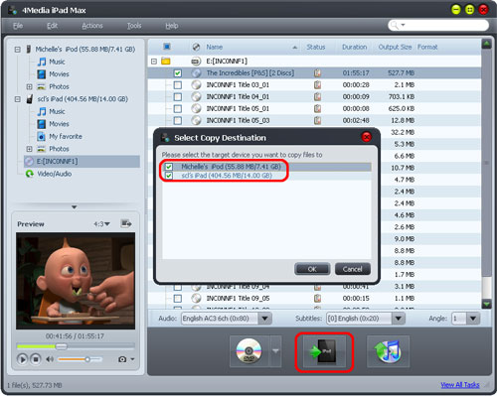The image size is (497, 396).
Task: Check the INCONNF1 Title 03_01 checkbox
Action: (x=178, y=85)
